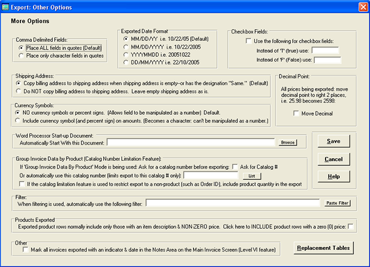Enable custom values for checkbox fields
370x267 pixels.
pyautogui.click(x=248, y=41)
